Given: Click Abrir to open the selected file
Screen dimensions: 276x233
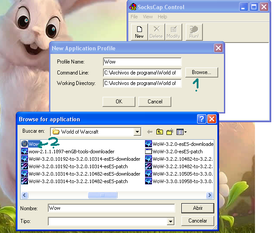Looking at the screenshot, I should coord(198,208).
